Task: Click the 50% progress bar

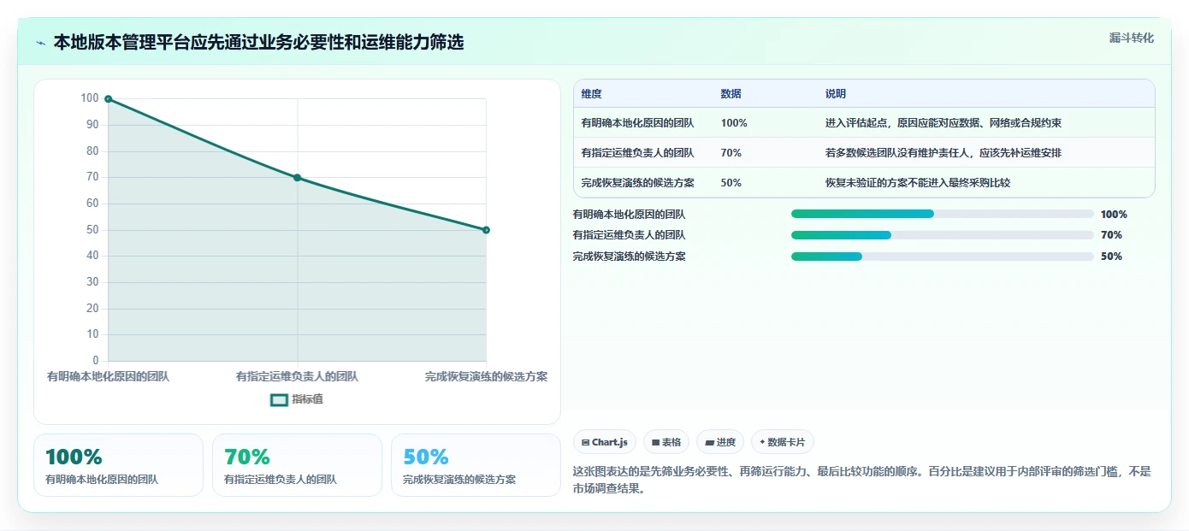Action: point(943,257)
